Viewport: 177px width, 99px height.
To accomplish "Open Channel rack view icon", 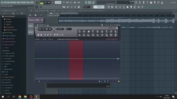I will tap(116, 7).
